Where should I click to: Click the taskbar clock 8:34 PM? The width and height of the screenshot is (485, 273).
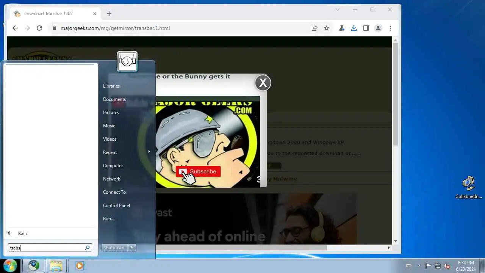pos(466,266)
